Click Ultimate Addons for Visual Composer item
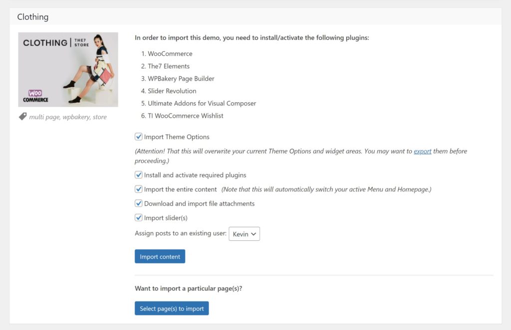 click(202, 103)
